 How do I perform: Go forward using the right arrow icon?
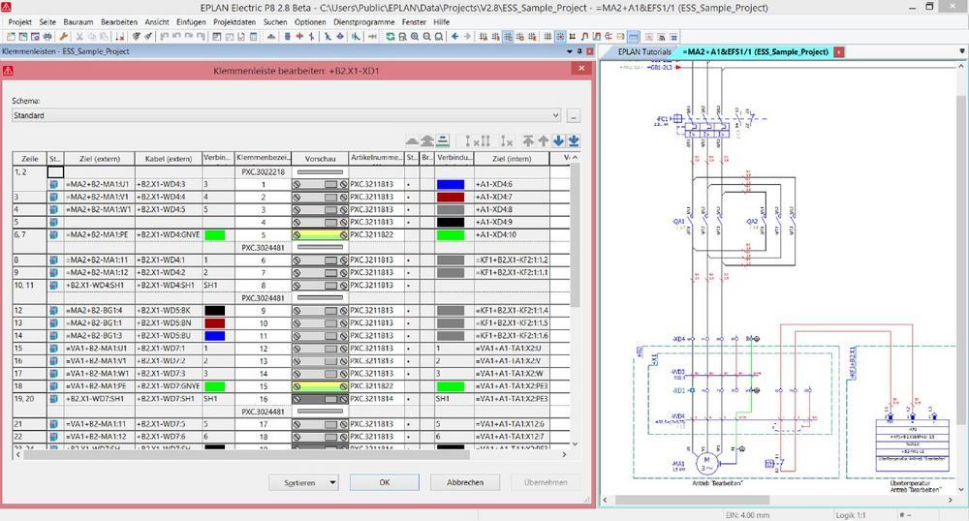click(468, 37)
